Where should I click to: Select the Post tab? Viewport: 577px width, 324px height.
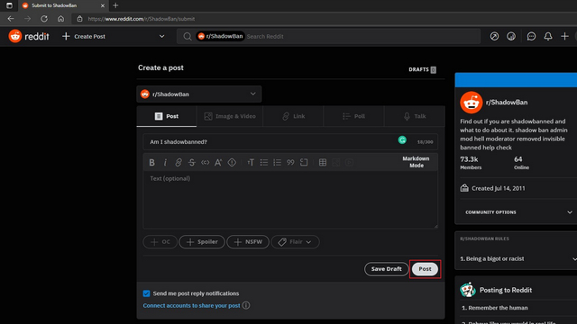coord(167,116)
